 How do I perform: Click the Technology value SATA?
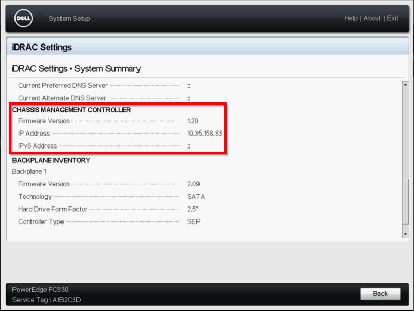pyautogui.click(x=196, y=197)
